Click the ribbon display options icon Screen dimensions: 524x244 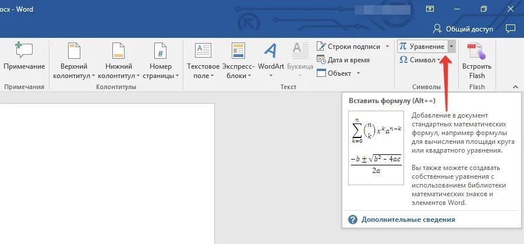(430, 9)
